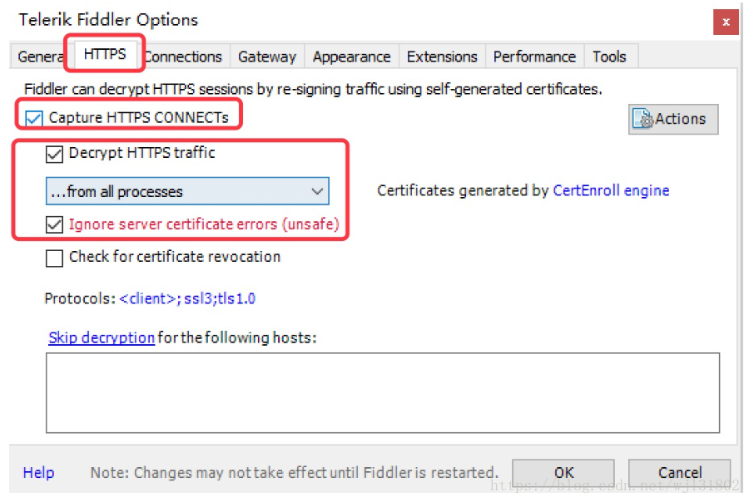Uncheck Decrypt HTTPS traffic
749x502 pixels.
55,154
